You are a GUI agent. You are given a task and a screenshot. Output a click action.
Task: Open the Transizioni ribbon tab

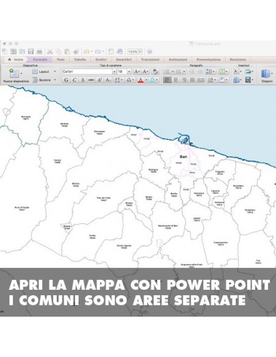(x=150, y=59)
